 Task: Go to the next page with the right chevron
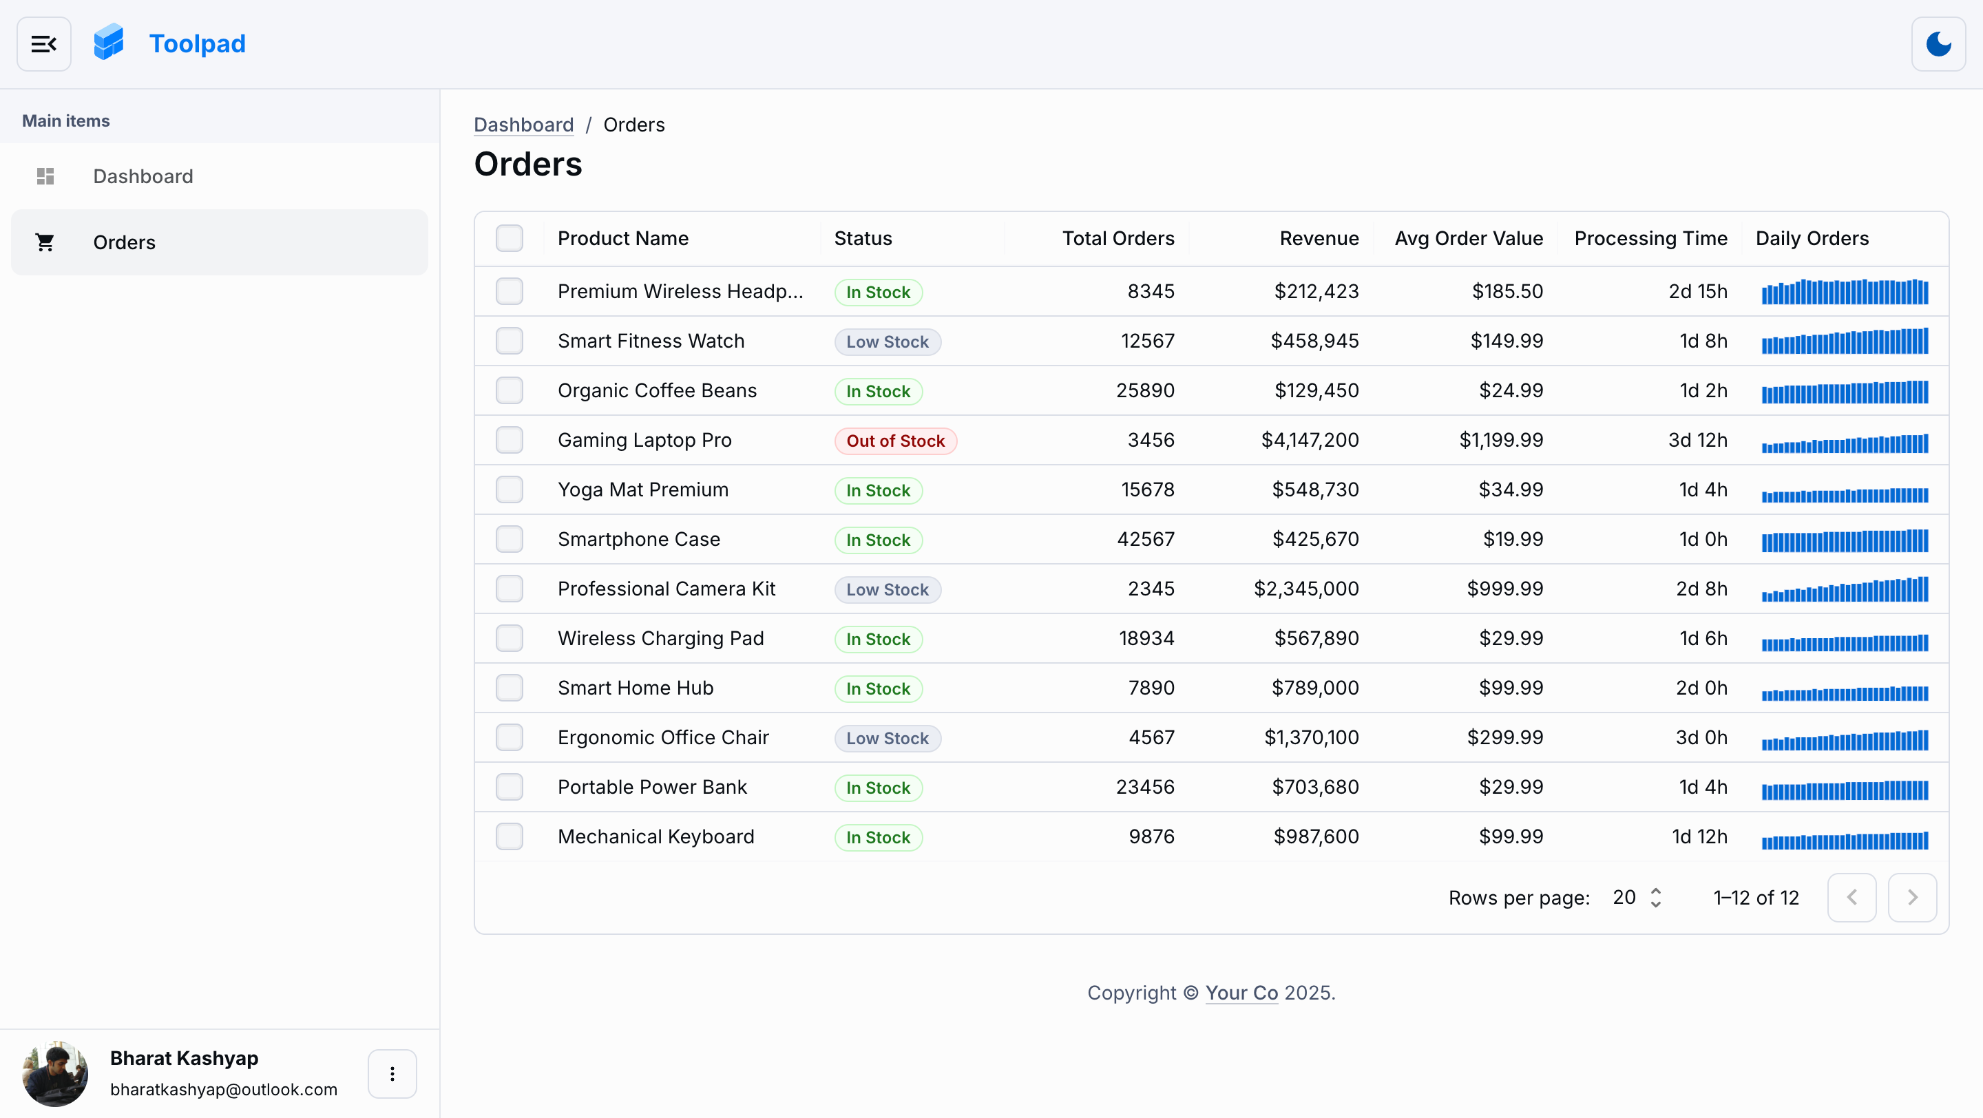coord(1913,897)
